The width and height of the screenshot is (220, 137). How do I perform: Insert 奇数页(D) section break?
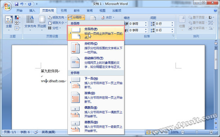pyautogui.click(x=96, y=126)
